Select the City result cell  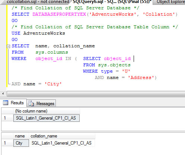(x=21, y=143)
